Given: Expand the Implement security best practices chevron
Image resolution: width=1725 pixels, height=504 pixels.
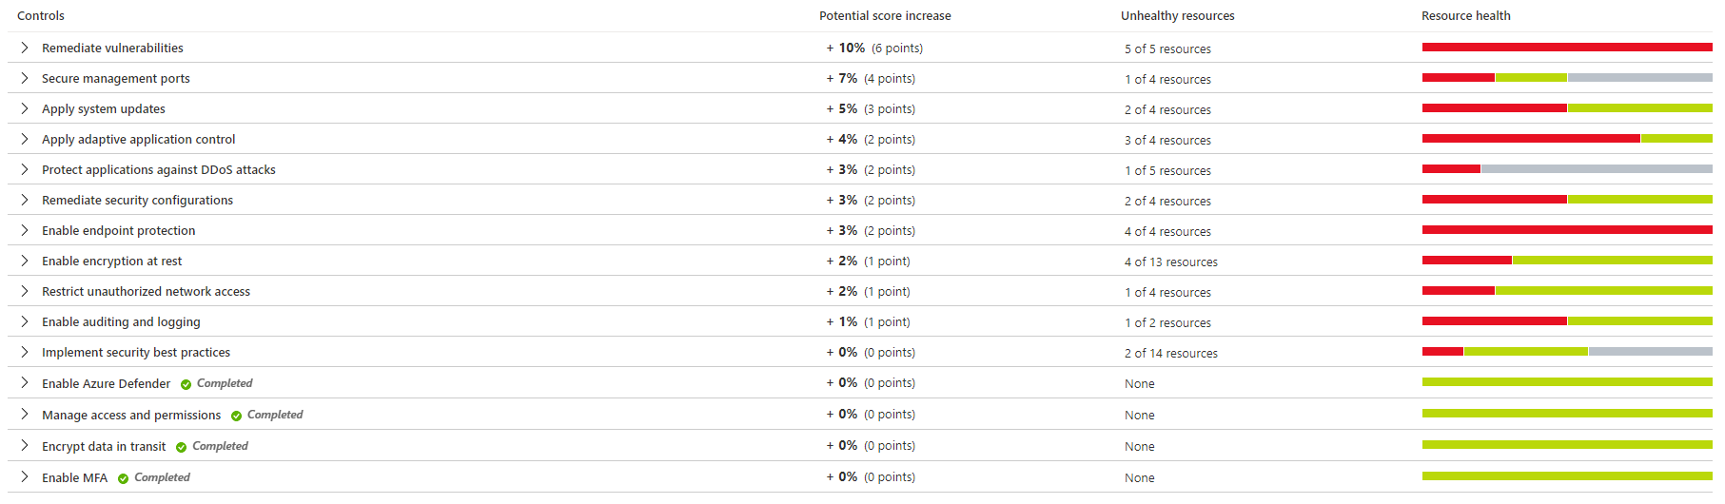Looking at the screenshot, I should (25, 352).
